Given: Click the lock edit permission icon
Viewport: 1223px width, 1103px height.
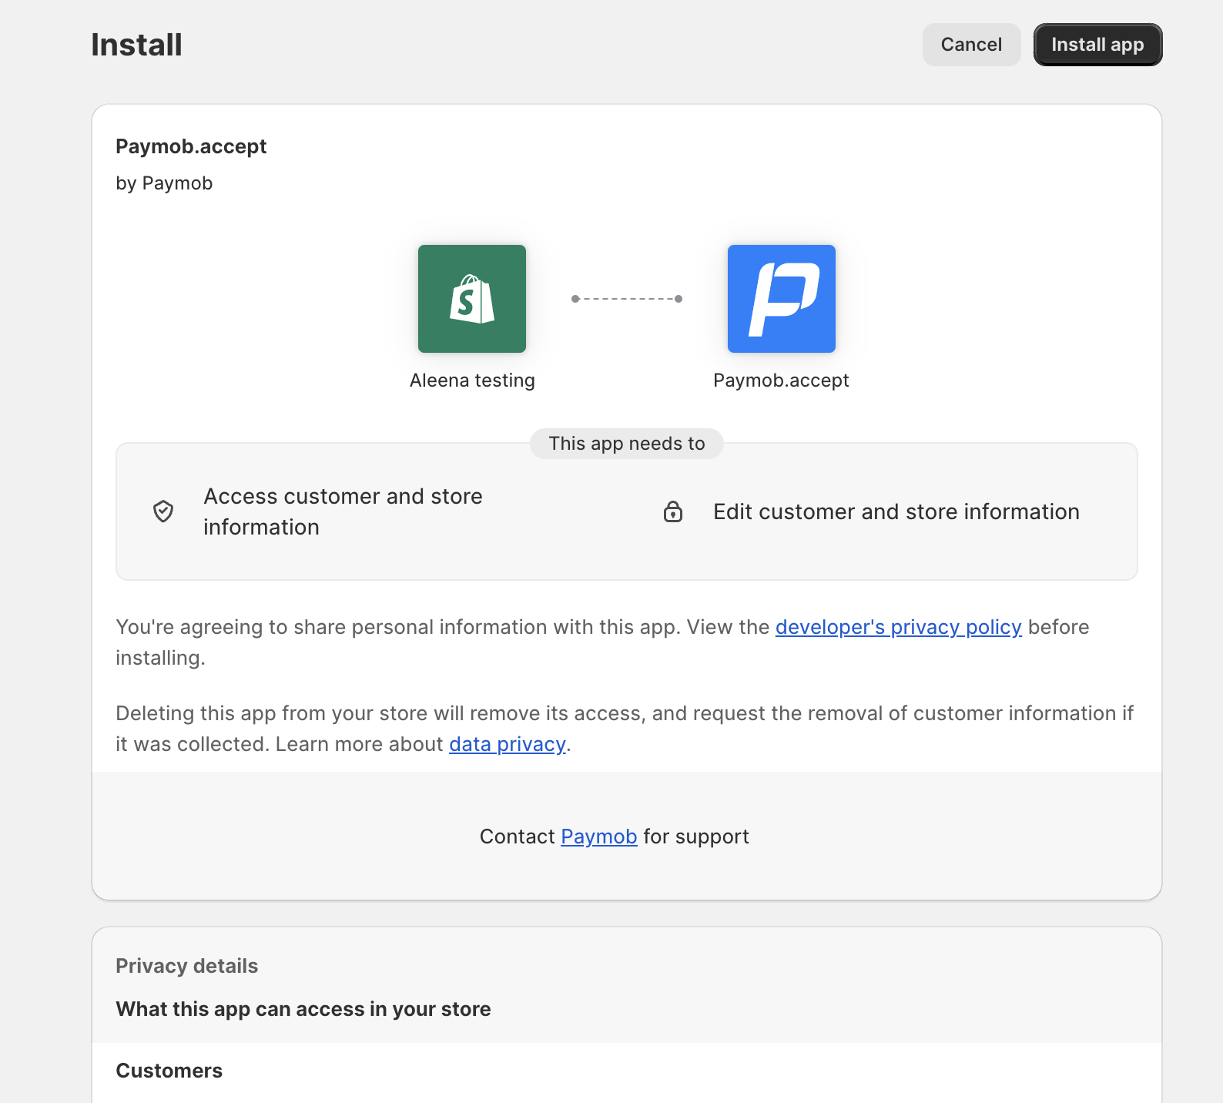Looking at the screenshot, I should point(673,511).
